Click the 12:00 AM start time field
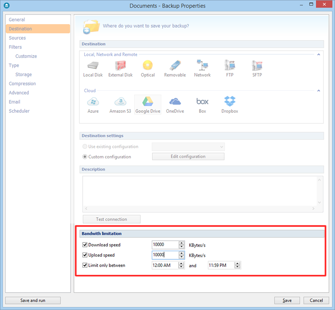This screenshot has width=335, height=310. tap(165, 265)
